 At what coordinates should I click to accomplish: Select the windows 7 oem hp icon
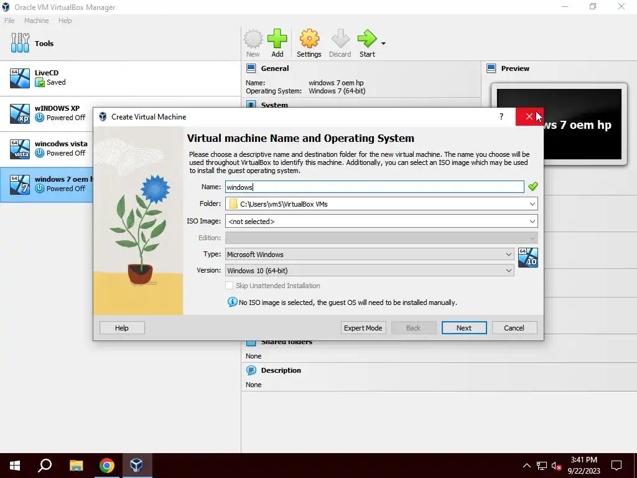tap(20, 184)
